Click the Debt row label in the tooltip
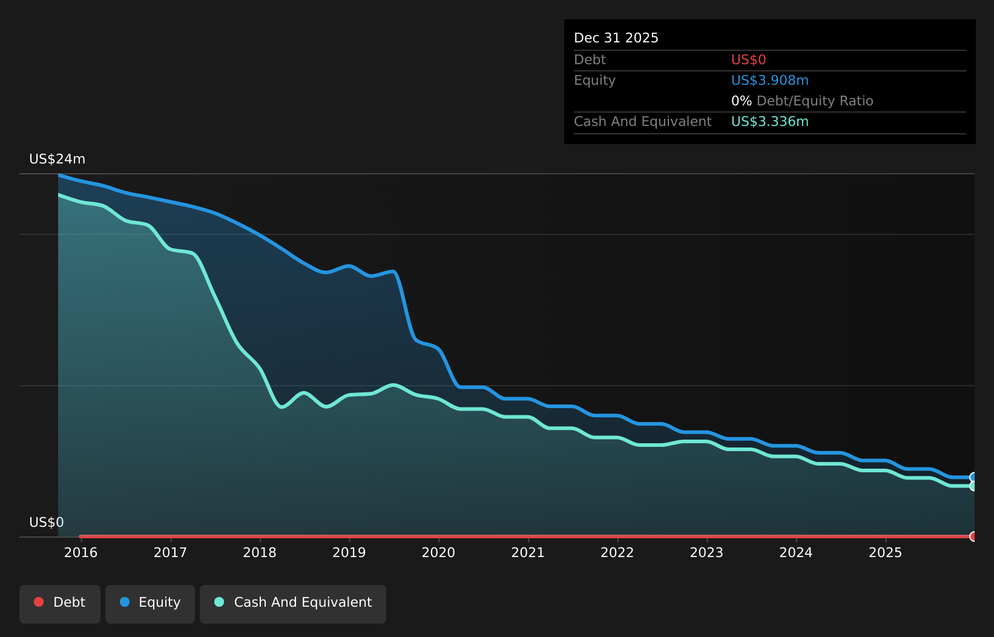 [x=590, y=60]
